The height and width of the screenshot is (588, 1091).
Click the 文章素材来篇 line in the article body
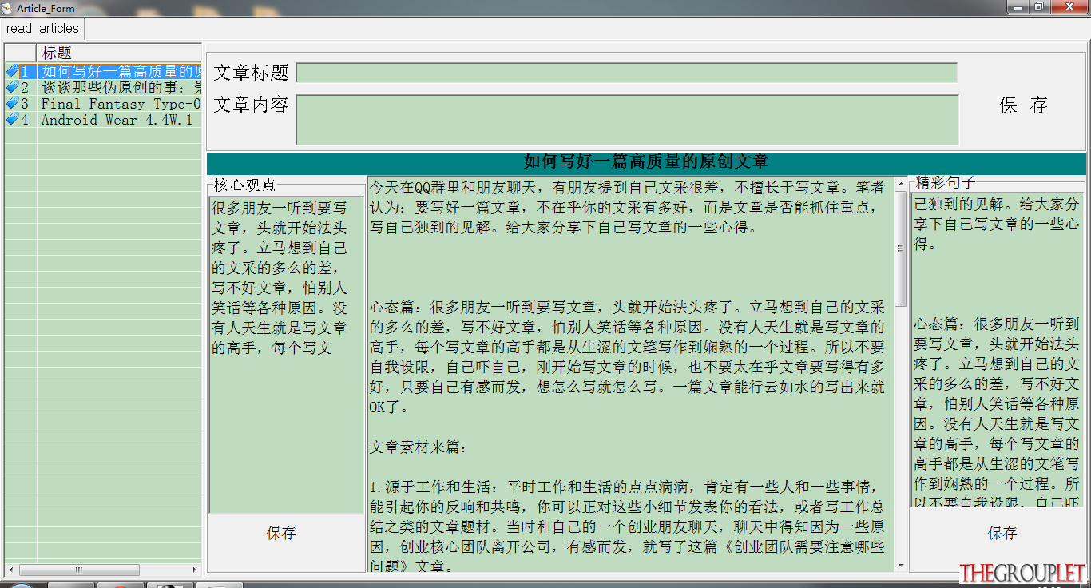(419, 447)
